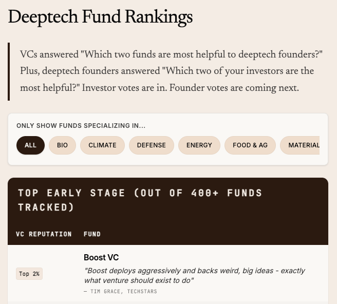
Task: Filter funds by CLIMATE specialization
Action: click(x=102, y=145)
